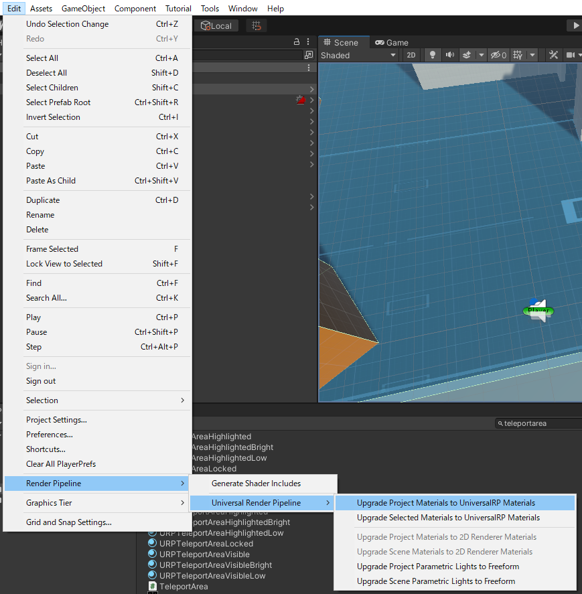Click the hierarchy panel lock icon
Image resolution: width=582 pixels, height=594 pixels.
tap(297, 42)
